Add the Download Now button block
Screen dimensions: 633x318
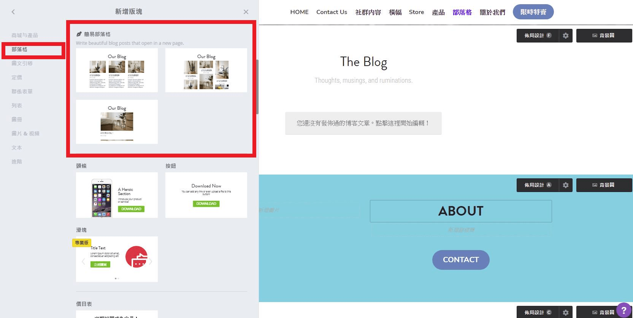pos(206,195)
